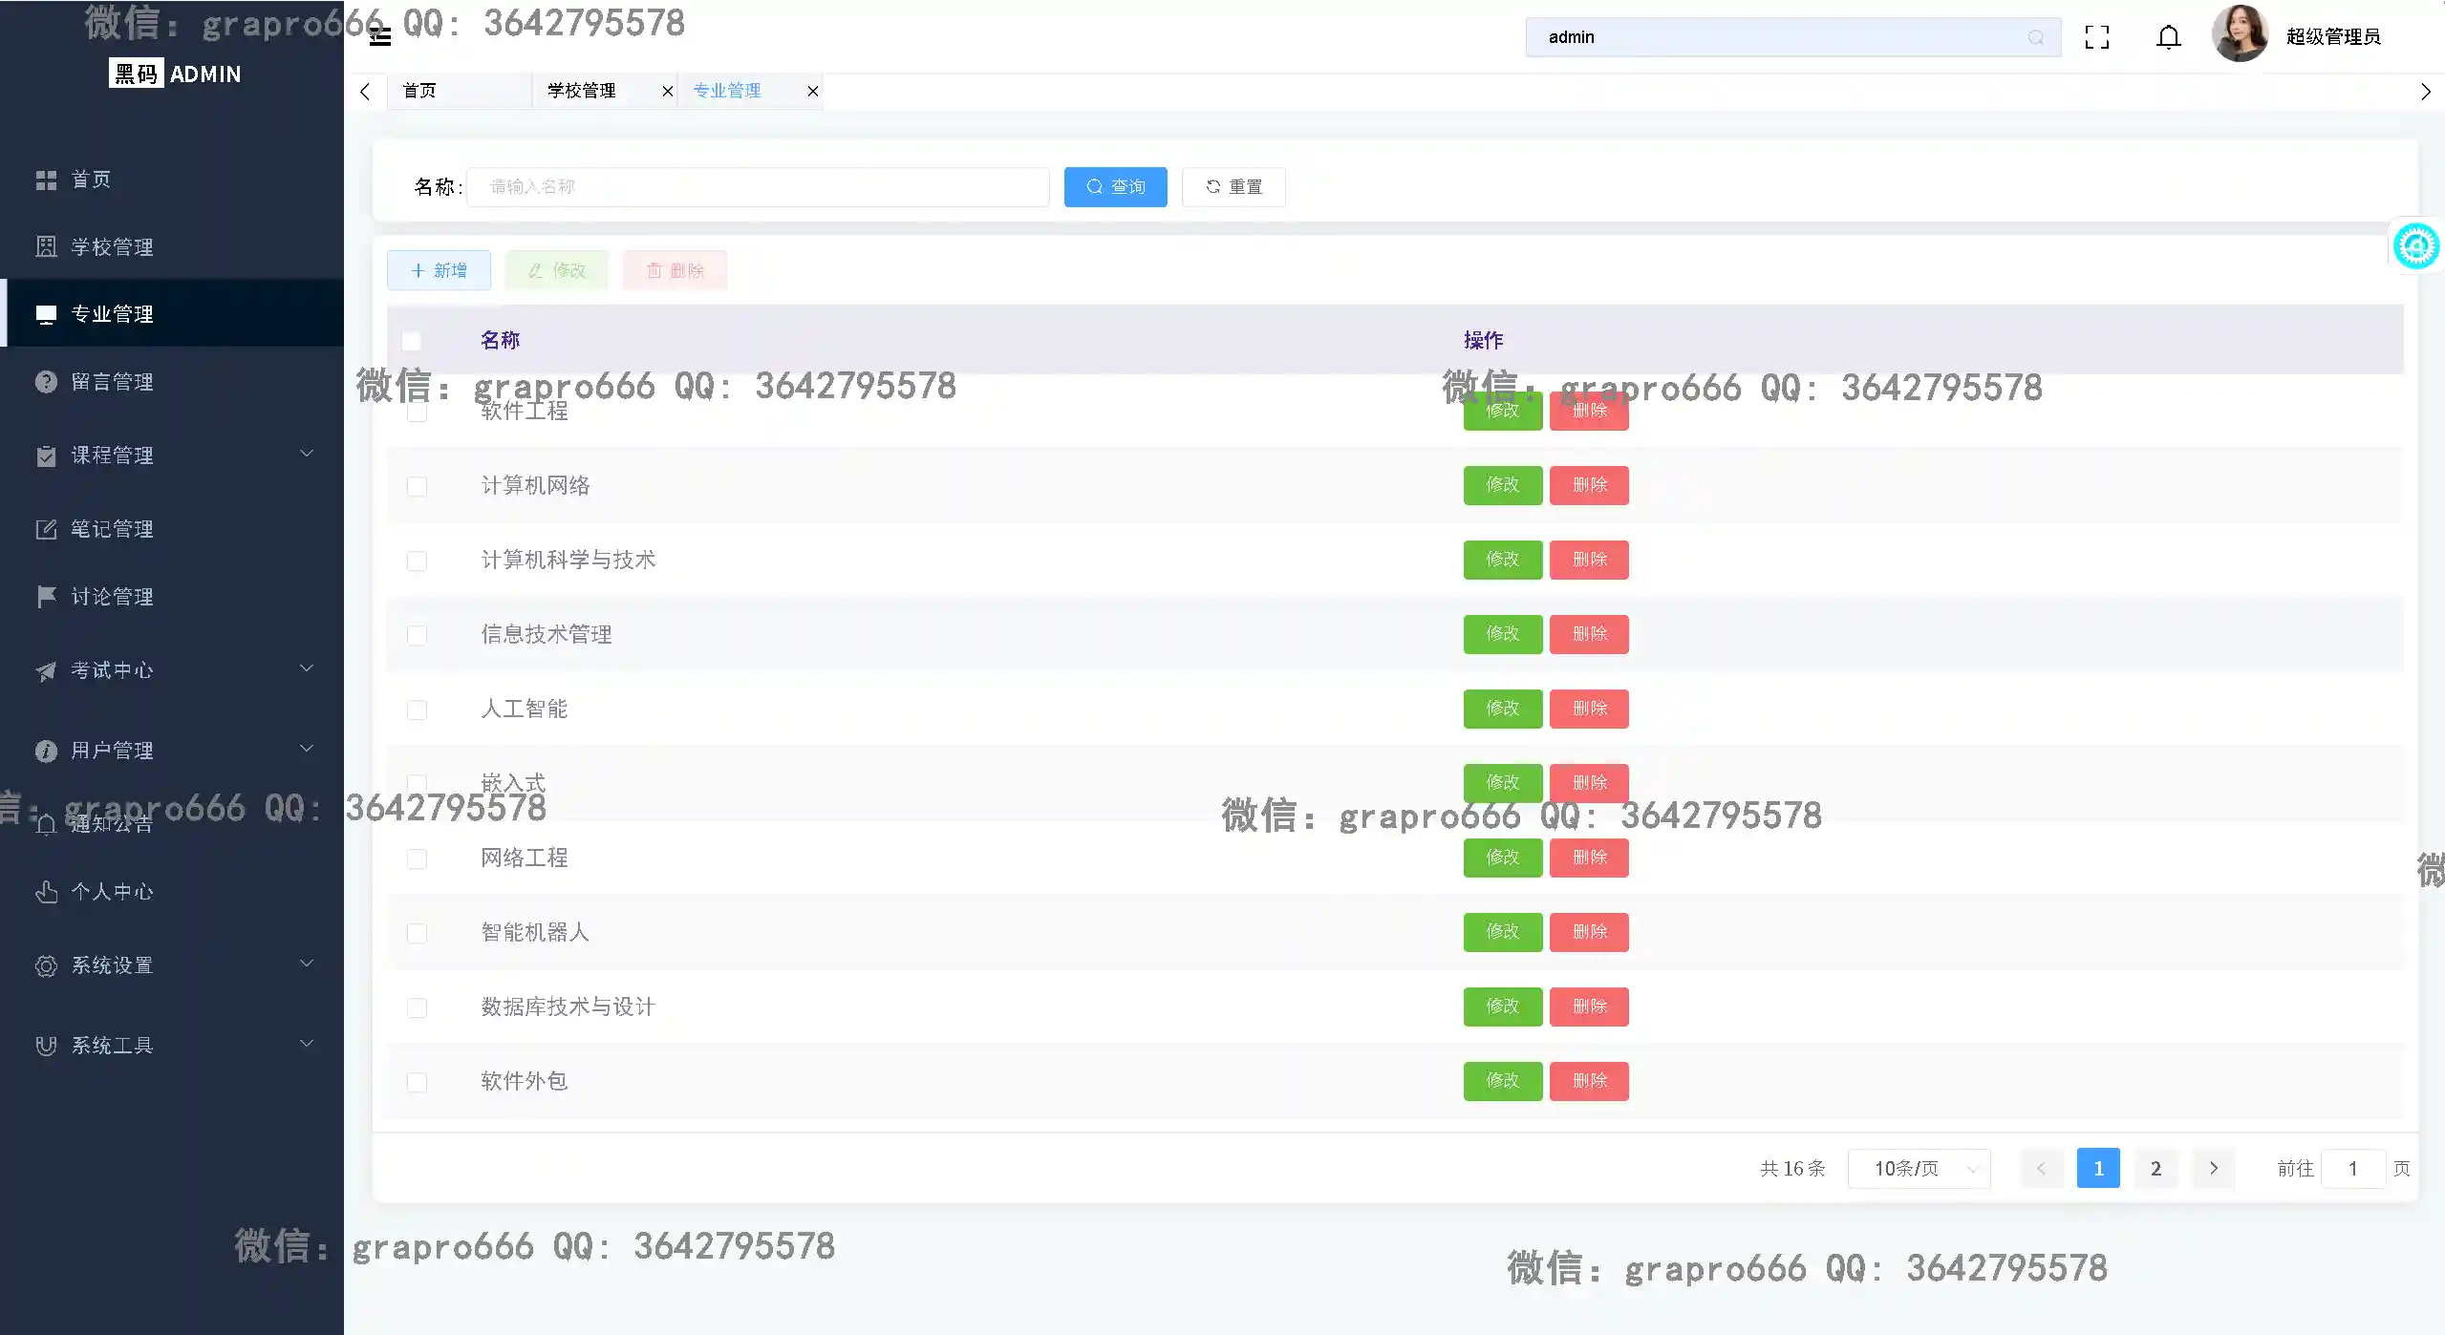This screenshot has height=1335, width=2445.
Task: Switch to the 首页 tab
Action: (x=420, y=92)
